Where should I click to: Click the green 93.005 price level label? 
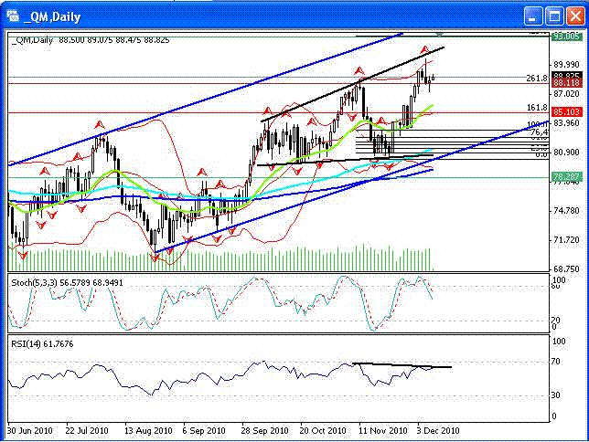point(566,37)
